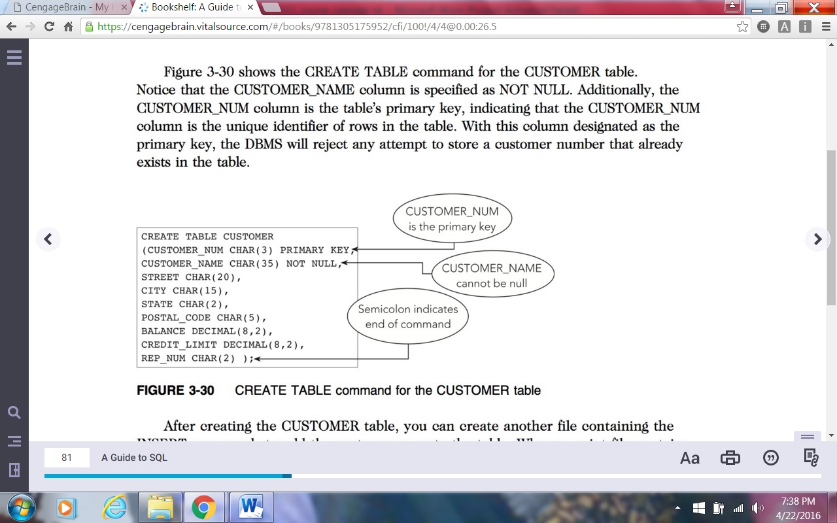Show hidden system tray icons
Viewport: 837px width, 523px height.
[677, 508]
